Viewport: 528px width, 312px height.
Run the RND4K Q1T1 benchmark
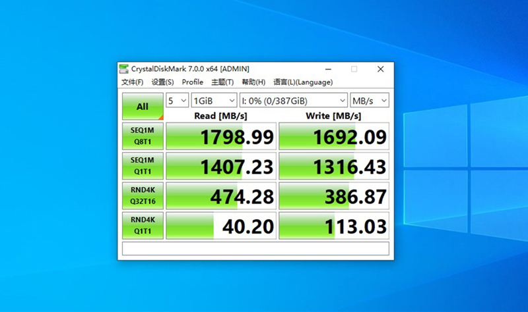point(143,225)
